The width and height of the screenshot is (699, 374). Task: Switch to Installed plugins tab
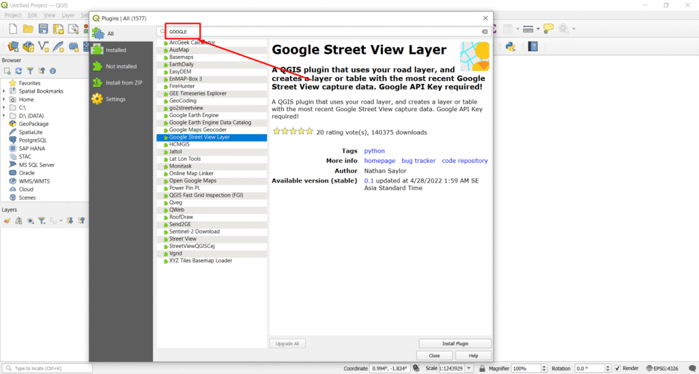[x=122, y=50]
